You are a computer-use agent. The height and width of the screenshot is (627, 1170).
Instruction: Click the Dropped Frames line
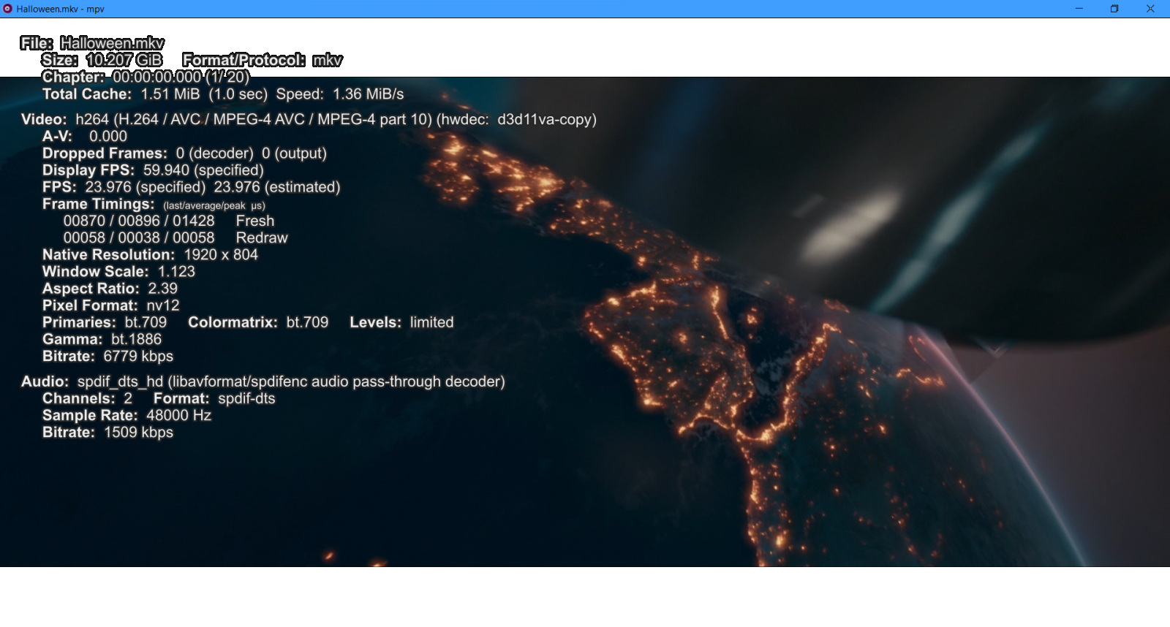(x=184, y=153)
